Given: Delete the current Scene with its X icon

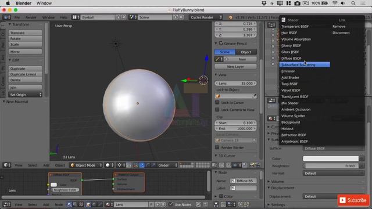Looking at the screenshot, I should click(x=181, y=17).
